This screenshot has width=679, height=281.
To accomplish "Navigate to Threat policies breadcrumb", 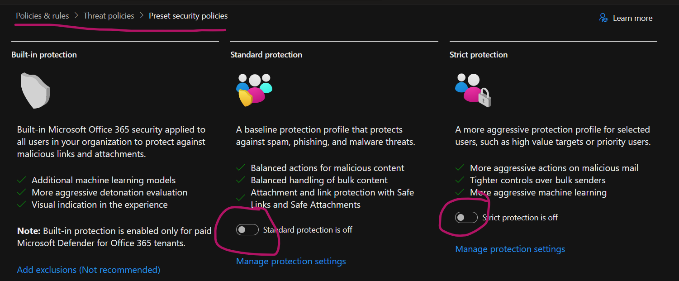I will point(109,16).
